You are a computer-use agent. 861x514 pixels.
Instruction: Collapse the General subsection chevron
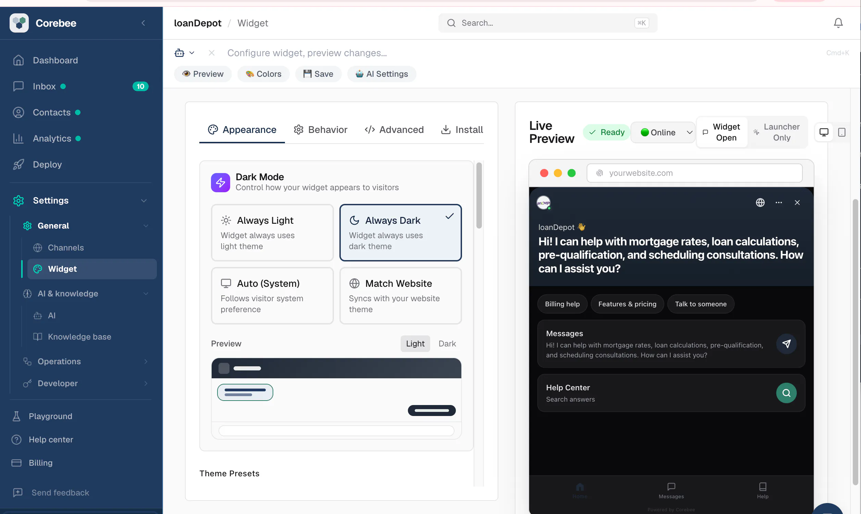pos(146,226)
